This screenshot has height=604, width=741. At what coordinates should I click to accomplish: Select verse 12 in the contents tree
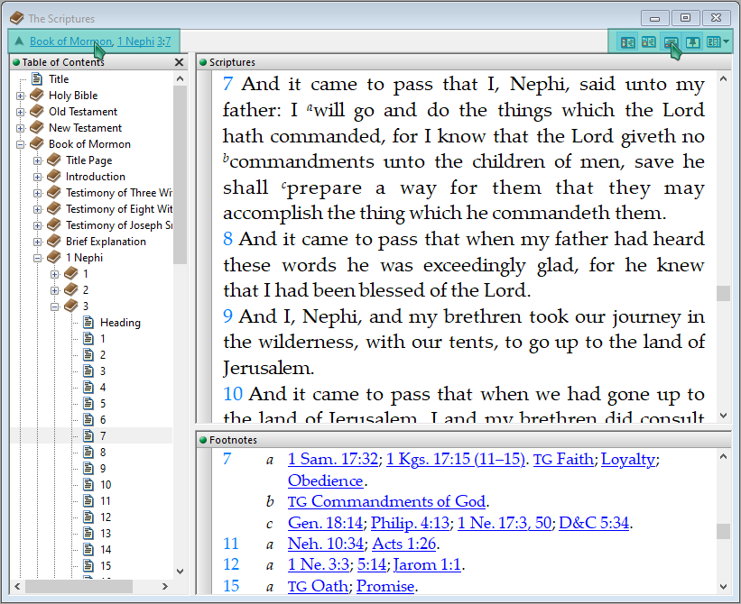106,517
